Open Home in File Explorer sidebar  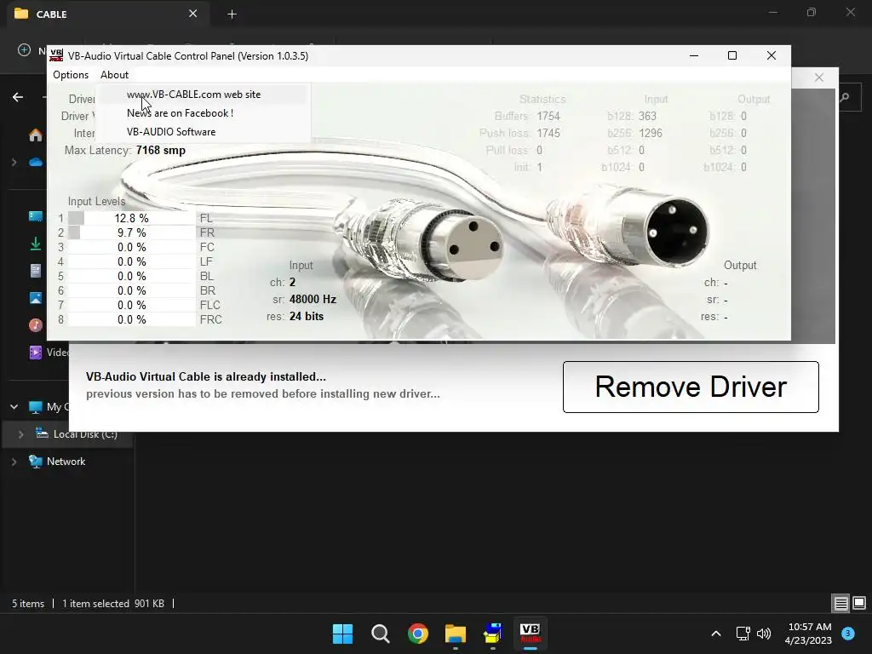pyautogui.click(x=36, y=135)
